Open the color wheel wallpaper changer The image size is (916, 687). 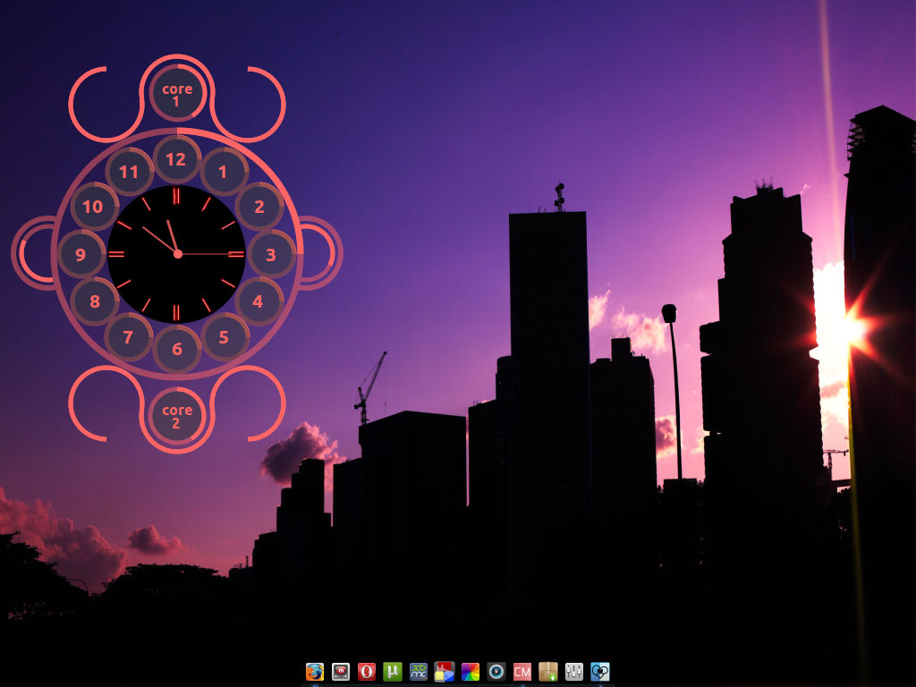(x=469, y=671)
